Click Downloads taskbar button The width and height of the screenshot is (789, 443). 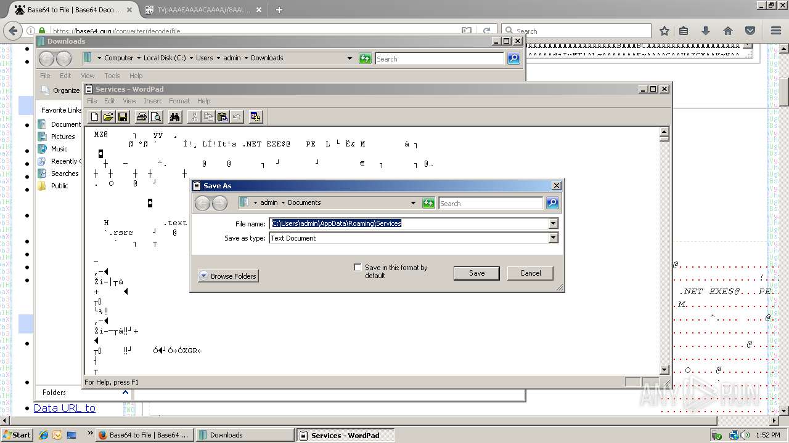[245, 435]
